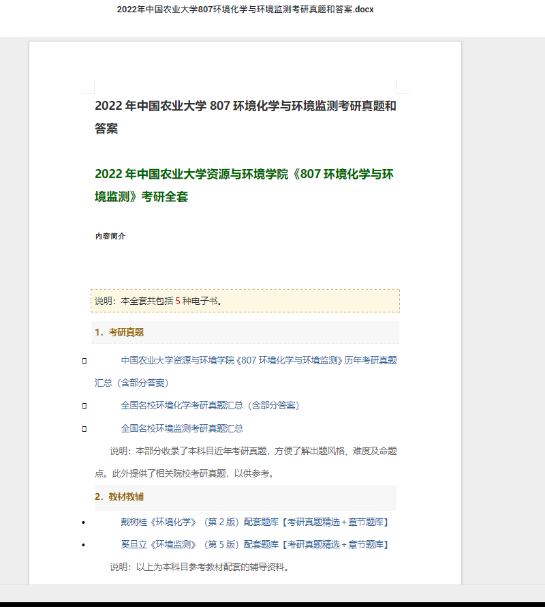Screen dimensions: 545x607
Task: Click the .docx file name at the top
Action: [x=245, y=10]
